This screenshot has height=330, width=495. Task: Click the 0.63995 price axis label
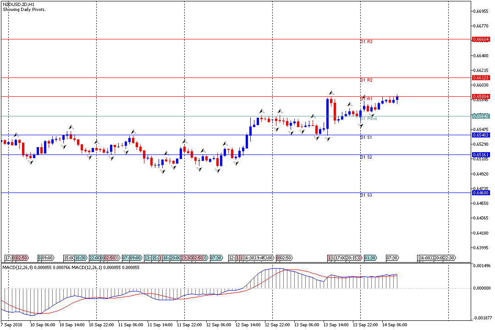click(x=481, y=247)
